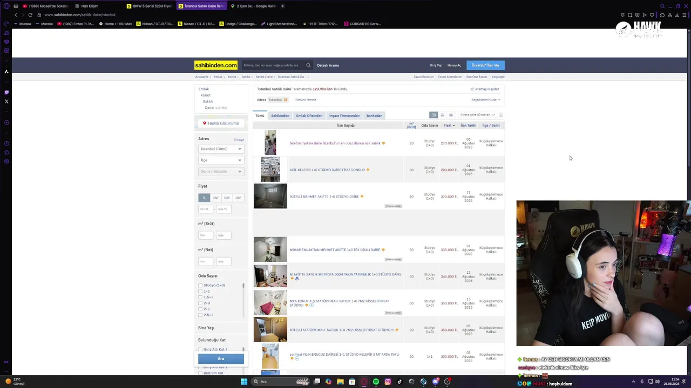Switch to the Google Haritalar browser tab
Screen dimensions: 691x388
coord(253,6)
